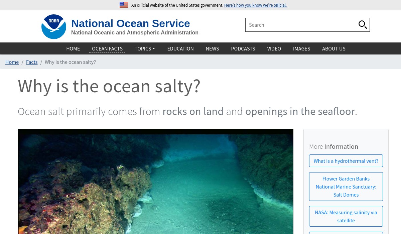Click the 'More Information' sidebar heading
This screenshot has height=234, width=401.
333,146
